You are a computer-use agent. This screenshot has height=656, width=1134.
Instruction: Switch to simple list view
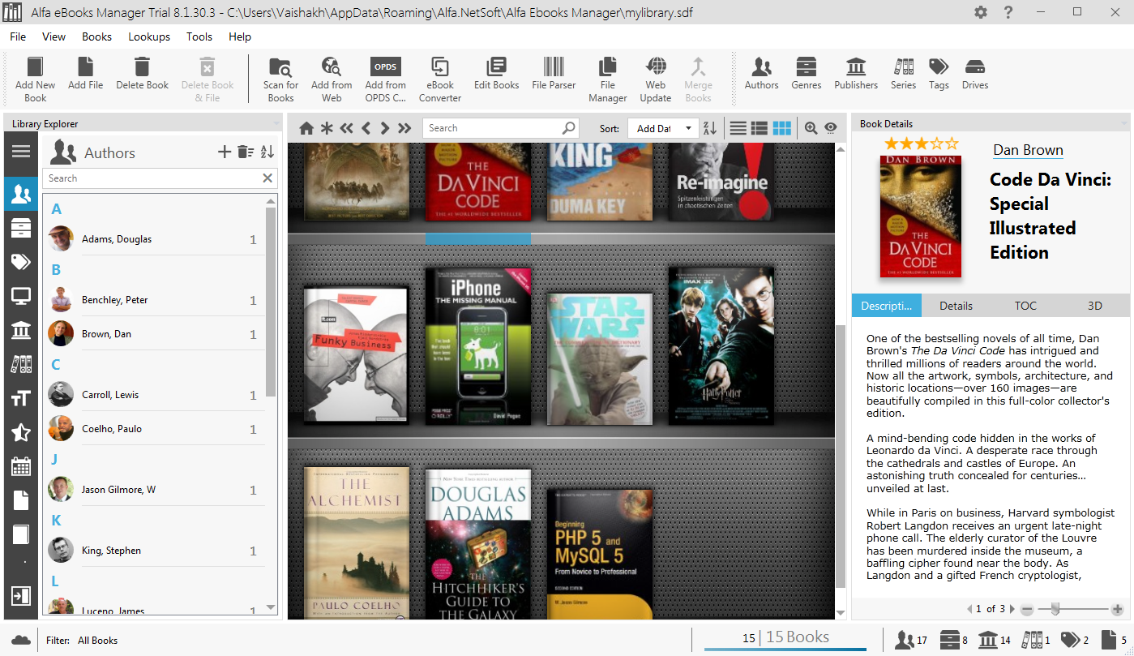[x=738, y=128]
